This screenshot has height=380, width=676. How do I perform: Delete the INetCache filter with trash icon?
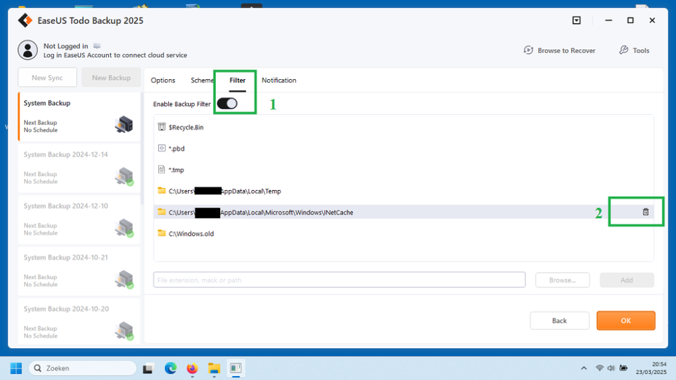click(x=645, y=212)
